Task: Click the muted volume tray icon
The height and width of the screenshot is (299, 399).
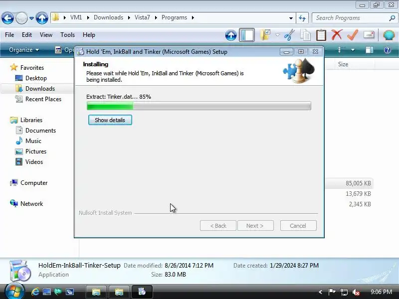Action: coord(356,292)
